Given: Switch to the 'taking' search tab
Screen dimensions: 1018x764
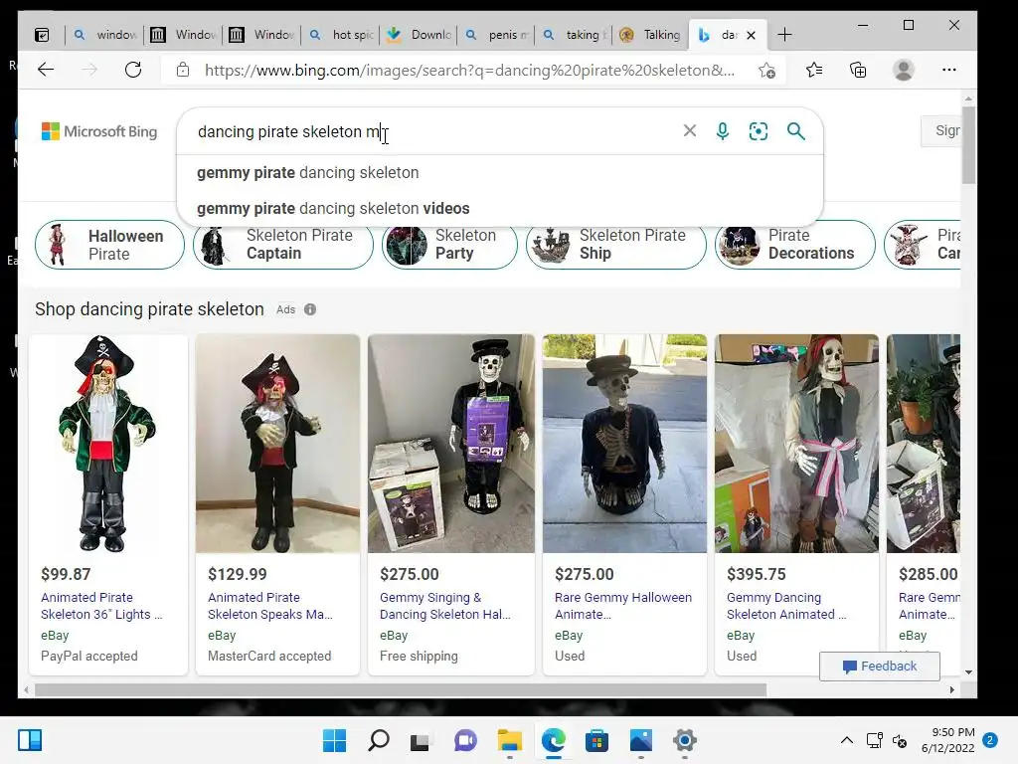Looking at the screenshot, I should (576, 35).
